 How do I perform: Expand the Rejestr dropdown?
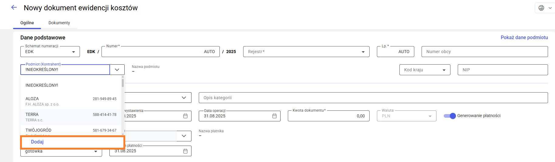[x=363, y=52]
